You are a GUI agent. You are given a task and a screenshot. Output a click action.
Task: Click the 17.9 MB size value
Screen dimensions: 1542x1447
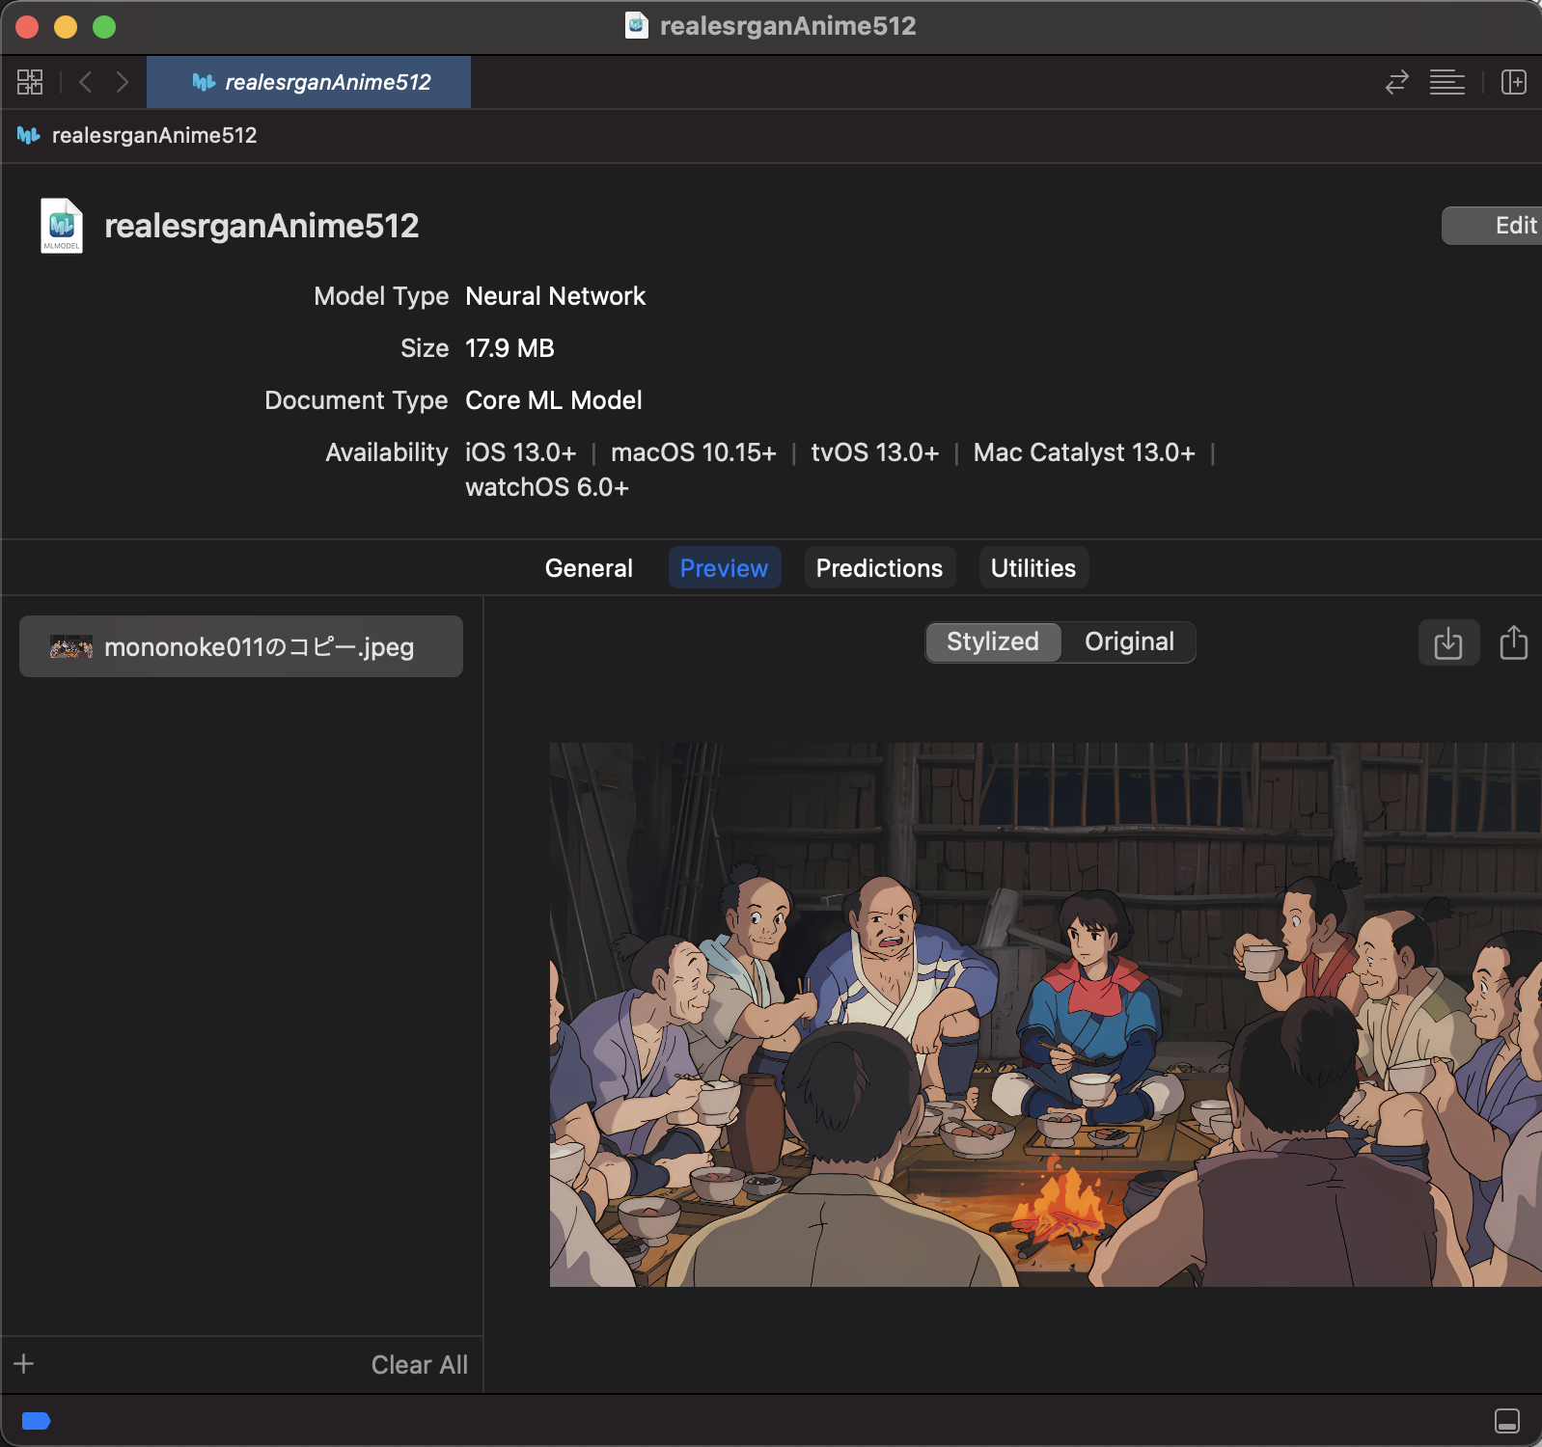click(x=509, y=348)
